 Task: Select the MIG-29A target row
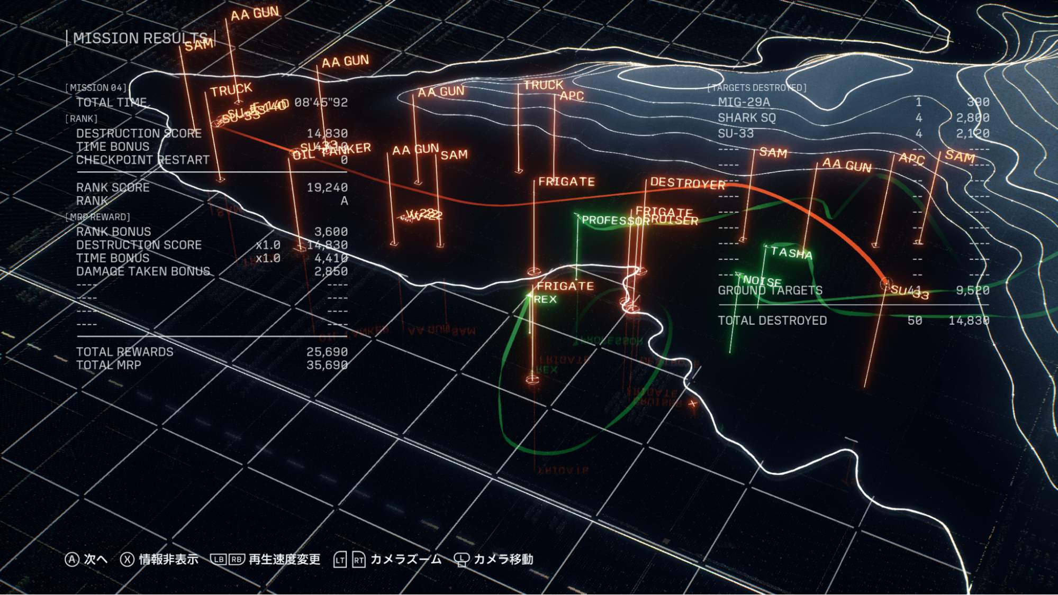pyautogui.click(x=853, y=102)
